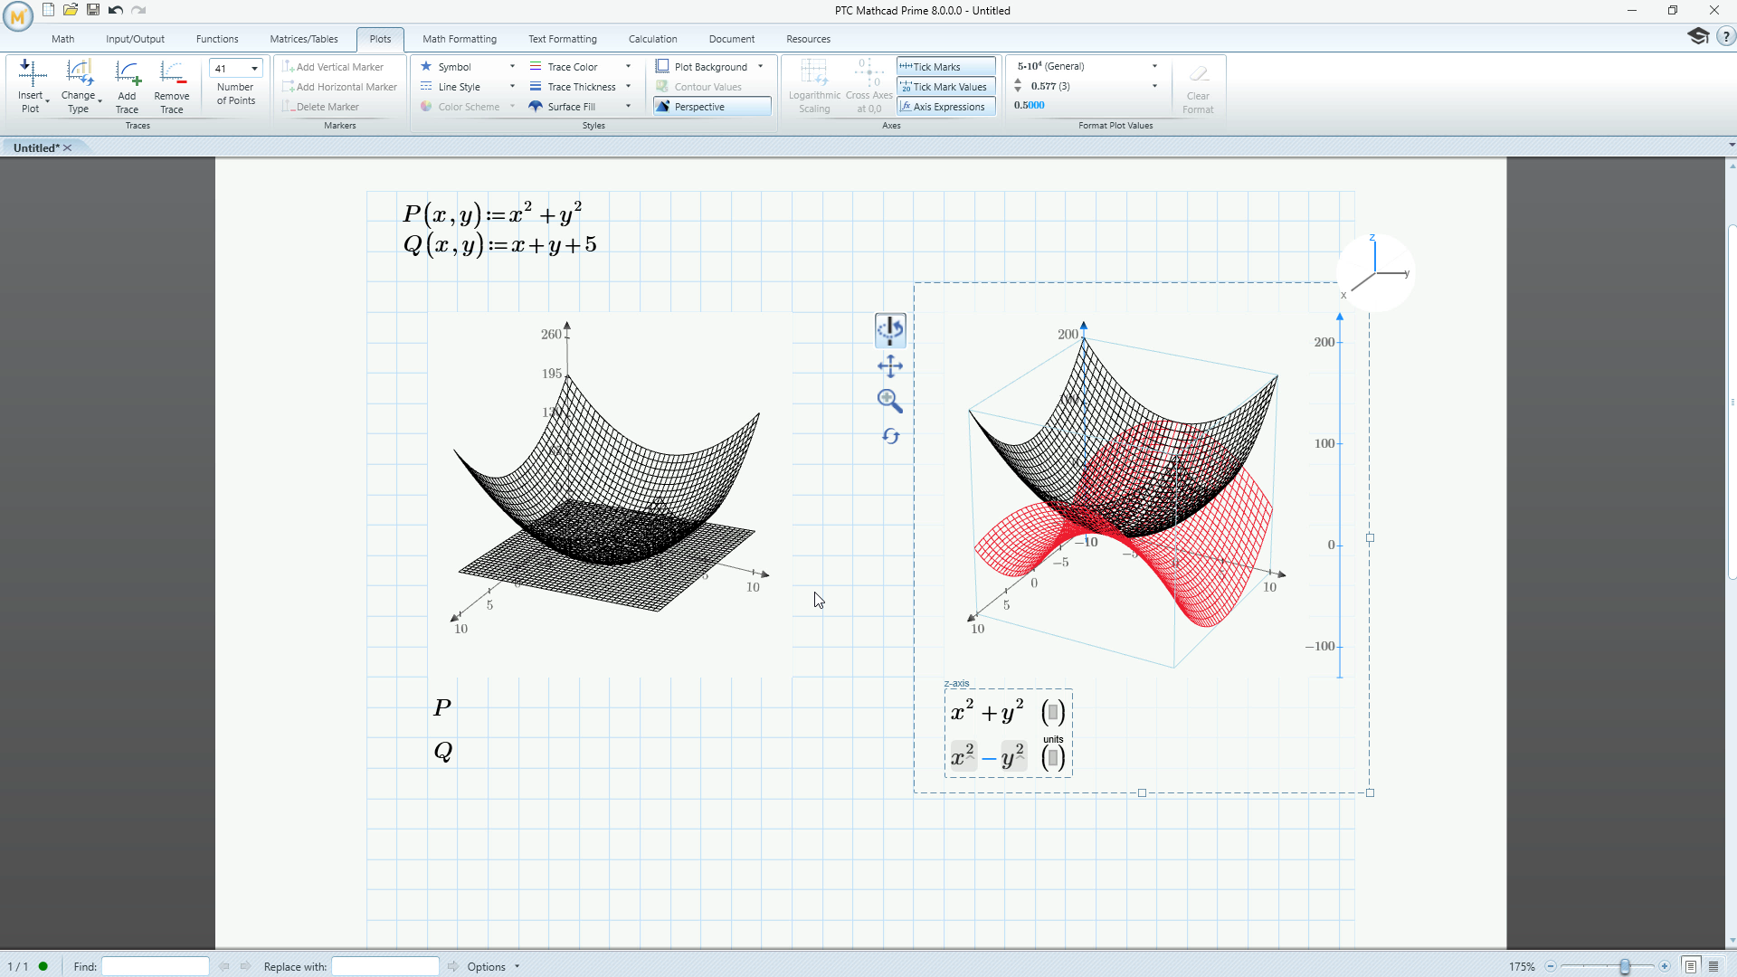The image size is (1737, 977).
Task: Open the Calculation ribbon tab
Action: tap(653, 39)
